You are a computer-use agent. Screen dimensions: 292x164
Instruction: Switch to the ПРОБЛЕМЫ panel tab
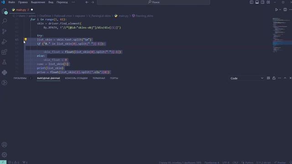(x=20, y=78)
